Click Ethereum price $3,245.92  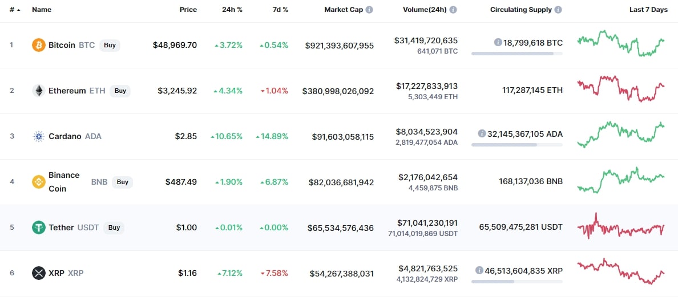tap(177, 91)
